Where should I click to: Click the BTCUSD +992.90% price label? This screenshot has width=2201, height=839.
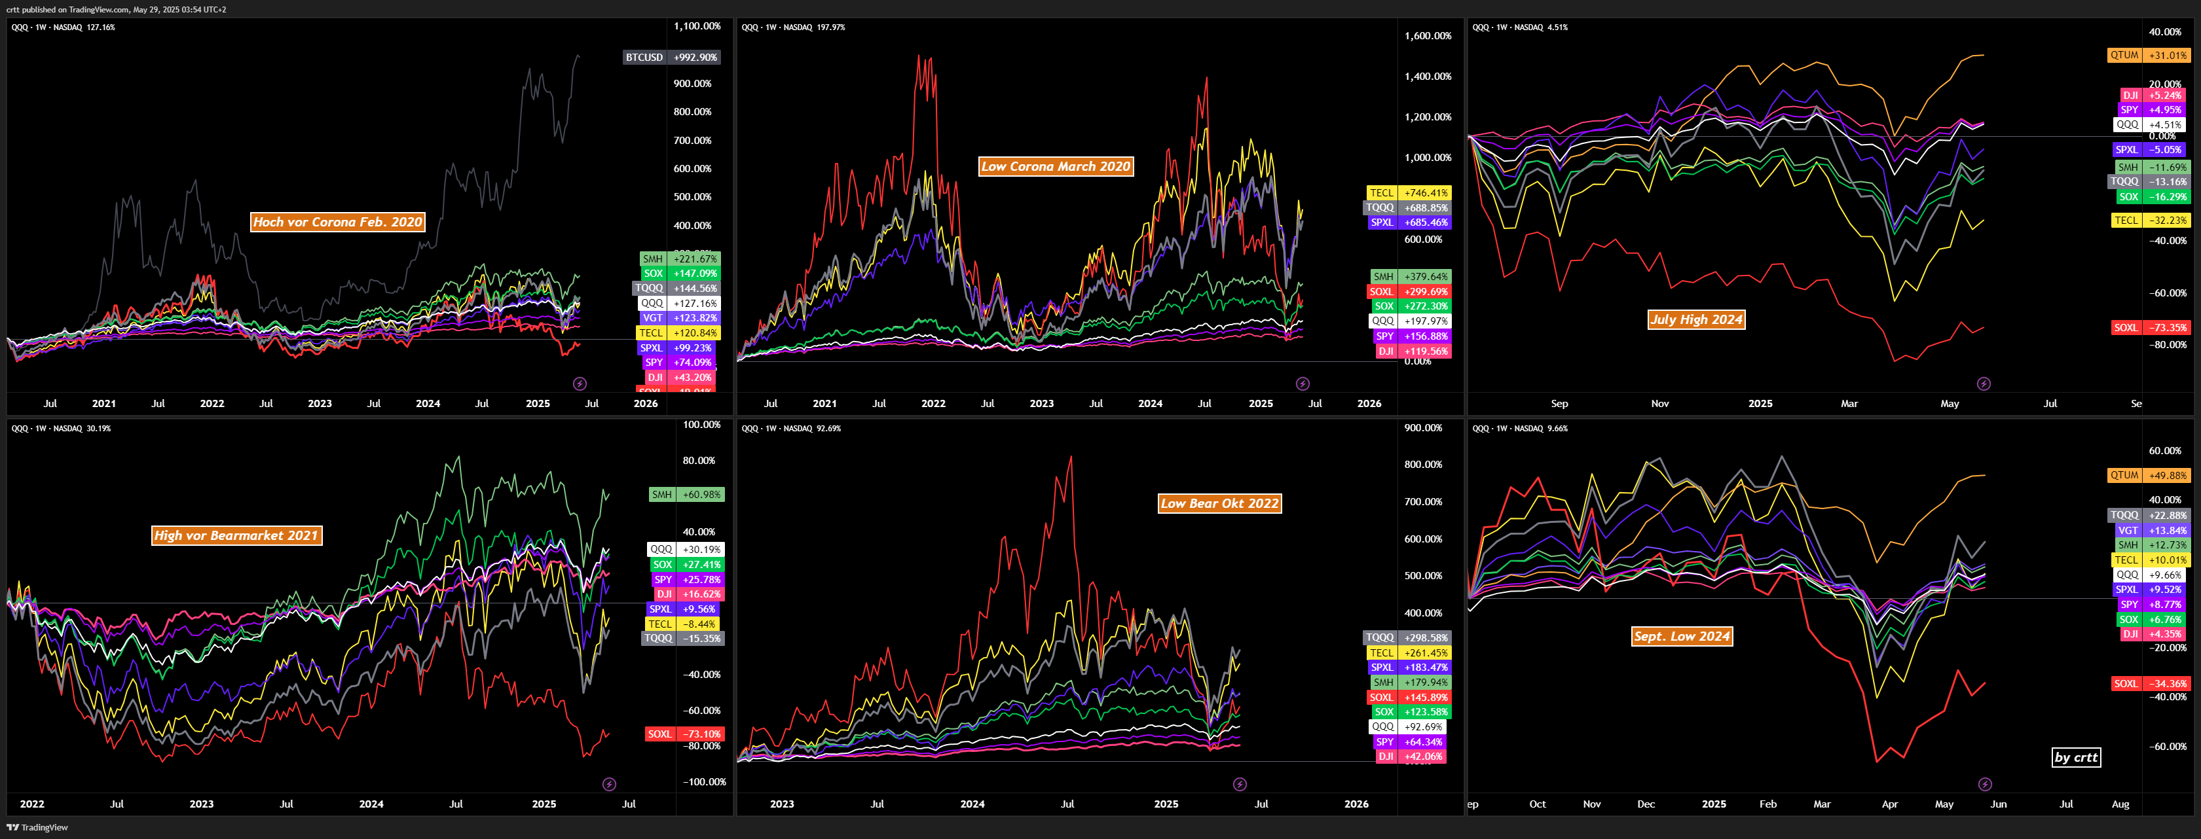tap(672, 57)
